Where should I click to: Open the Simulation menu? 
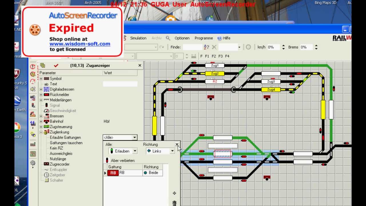coord(138,38)
